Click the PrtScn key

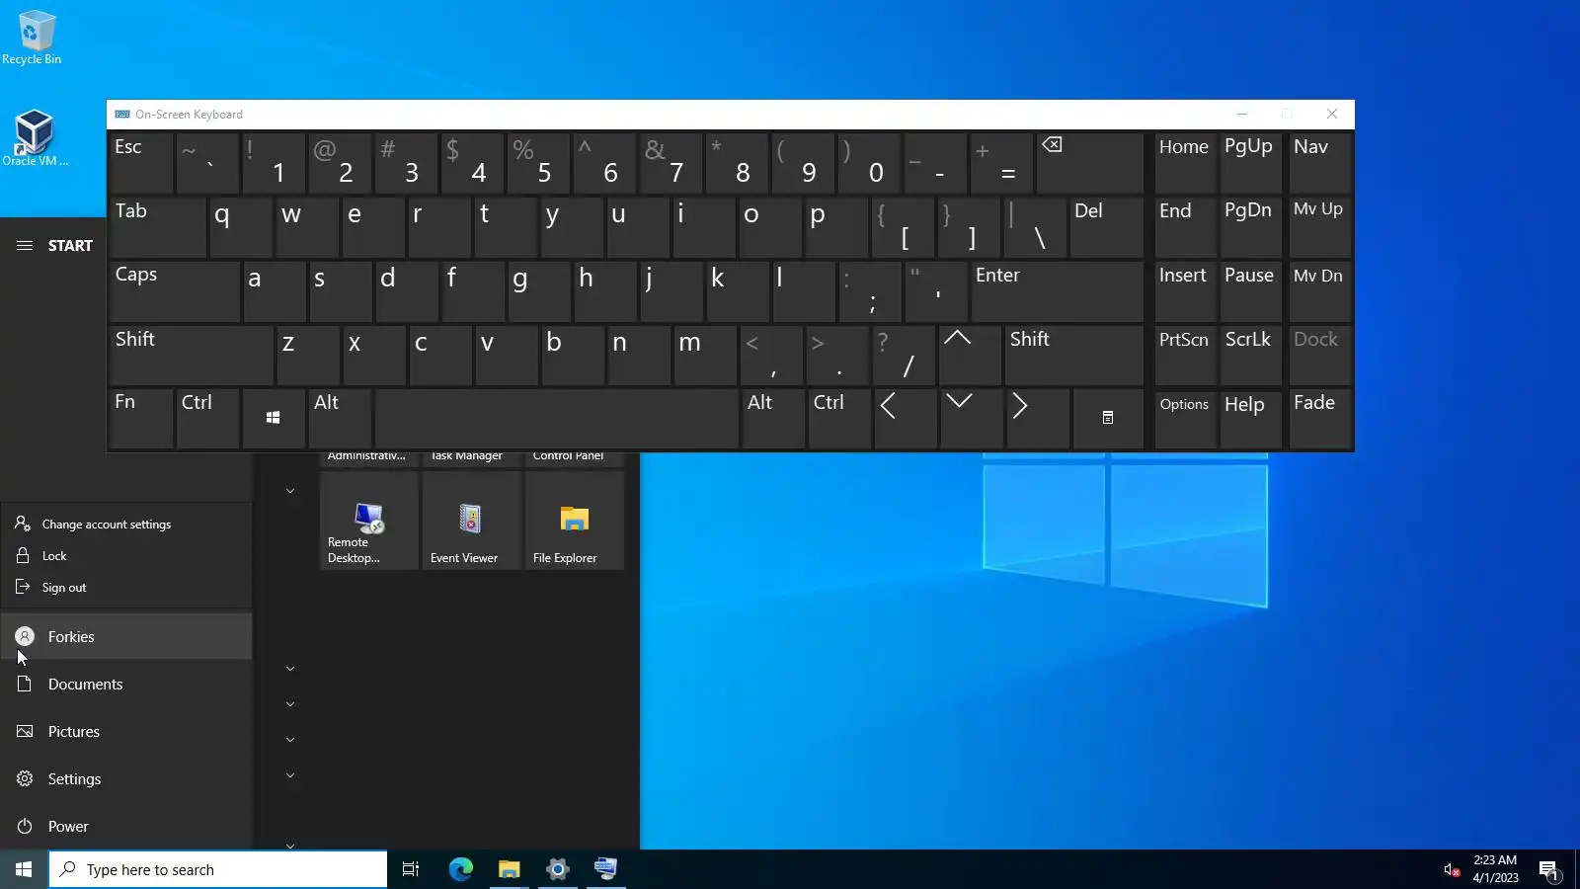[x=1185, y=355]
